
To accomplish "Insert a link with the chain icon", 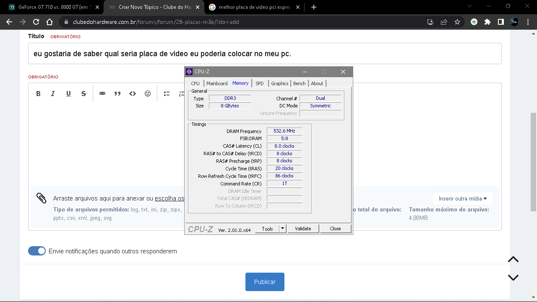I will 102,94.
